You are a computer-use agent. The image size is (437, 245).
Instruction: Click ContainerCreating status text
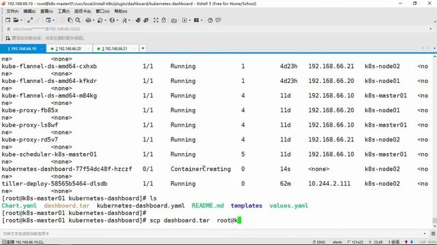coord(201,169)
